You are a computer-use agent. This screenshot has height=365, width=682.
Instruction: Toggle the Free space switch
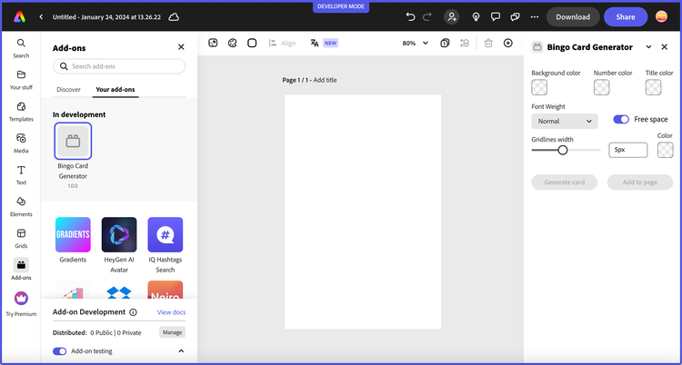[621, 119]
